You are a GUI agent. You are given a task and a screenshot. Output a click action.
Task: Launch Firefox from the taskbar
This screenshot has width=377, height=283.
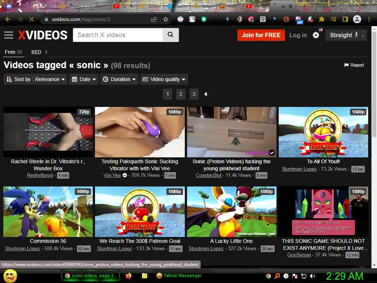pos(128,276)
